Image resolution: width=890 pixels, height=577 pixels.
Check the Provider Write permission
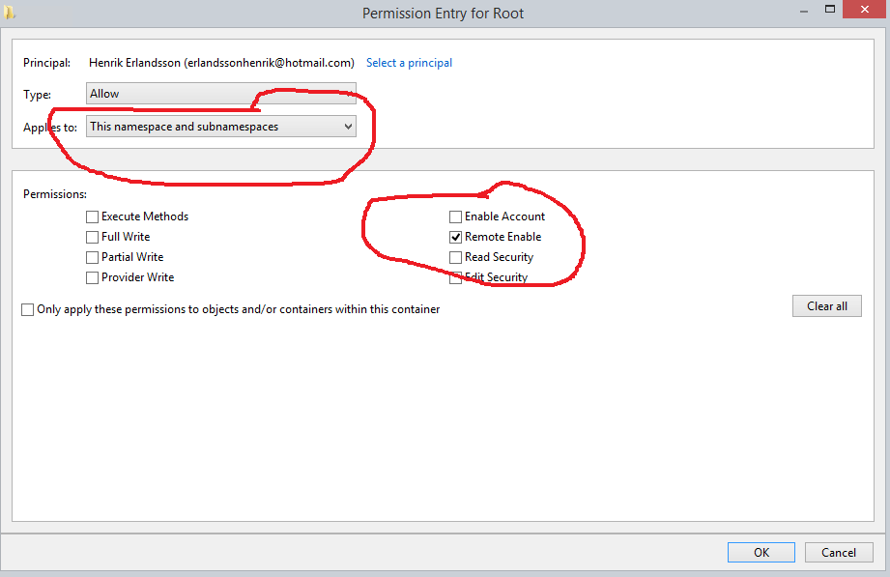click(92, 276)
